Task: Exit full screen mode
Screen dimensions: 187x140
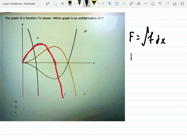Action: tap(182, 3)
